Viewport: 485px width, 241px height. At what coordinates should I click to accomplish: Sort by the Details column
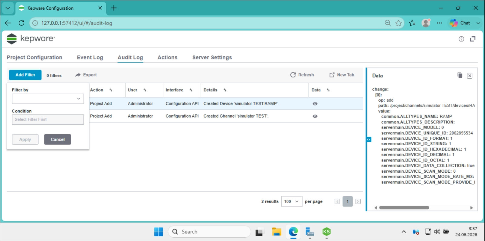pos(225,90)
